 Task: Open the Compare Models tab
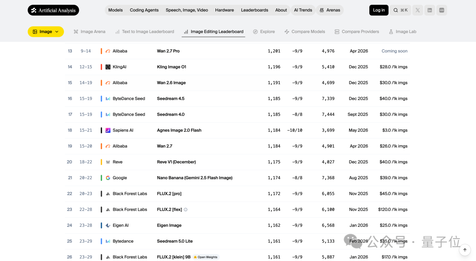click(x=305, y=32)
